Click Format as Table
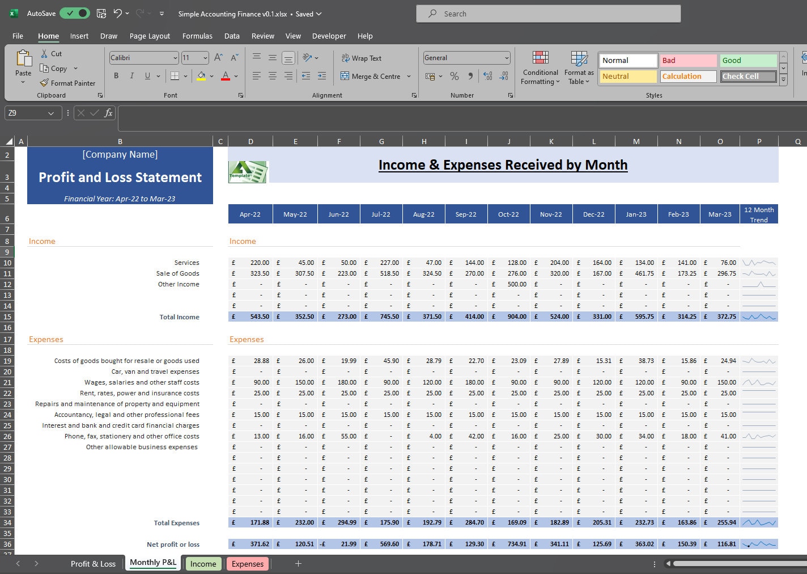Screen dimensions: 807x574 click(579, 67)
